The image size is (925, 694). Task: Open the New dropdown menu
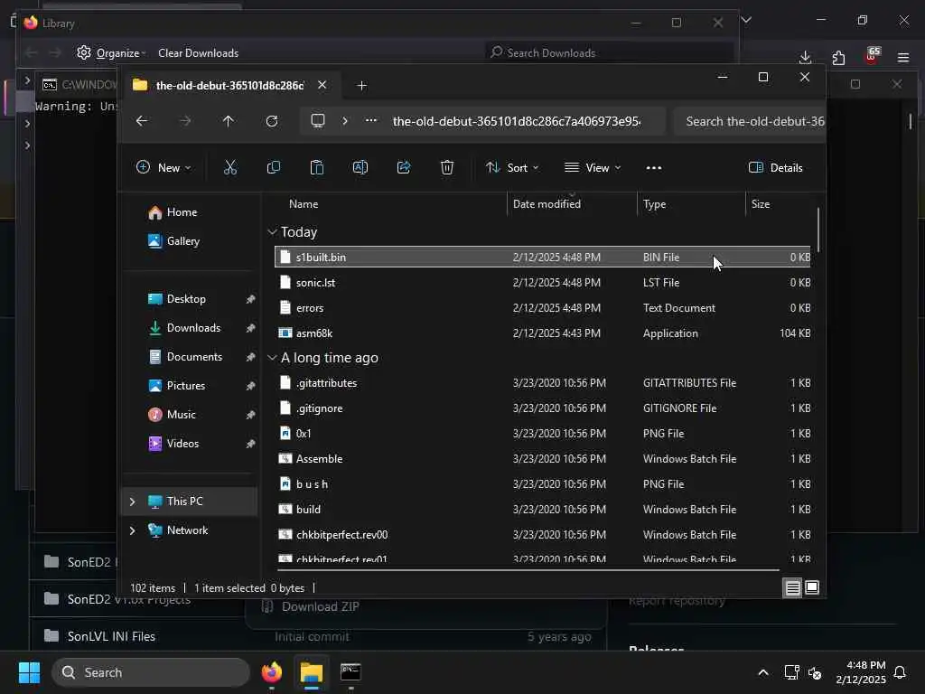[x=164, y=167]
